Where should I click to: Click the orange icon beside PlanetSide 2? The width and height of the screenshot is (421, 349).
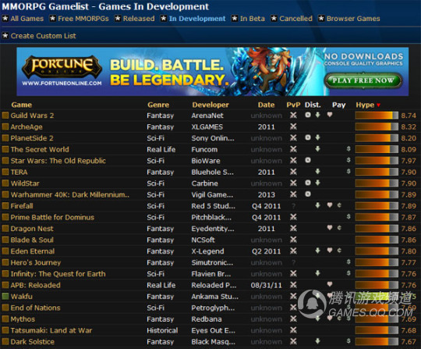click(5, 138)
